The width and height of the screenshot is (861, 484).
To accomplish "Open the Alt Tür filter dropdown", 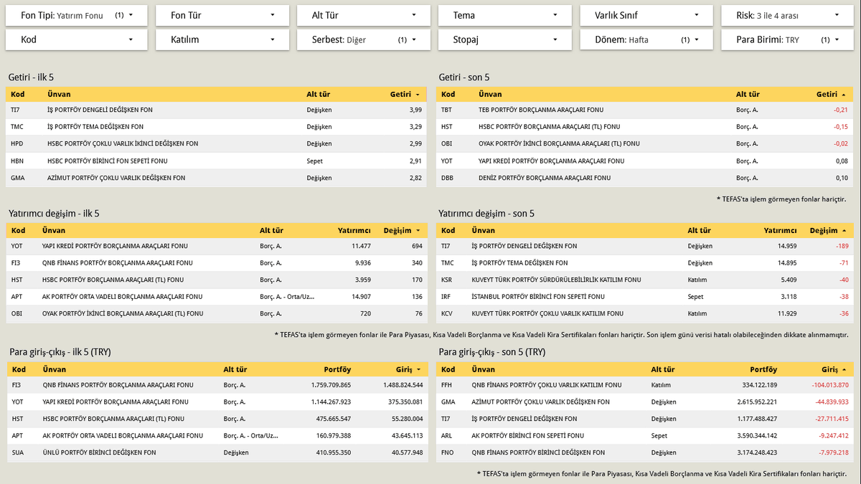I will pyautogui.click(x=364, y=15).
